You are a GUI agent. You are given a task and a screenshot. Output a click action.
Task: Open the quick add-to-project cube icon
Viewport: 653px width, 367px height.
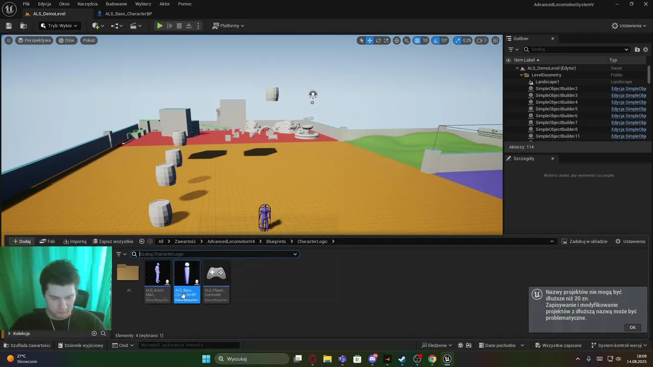coord(97,25)
